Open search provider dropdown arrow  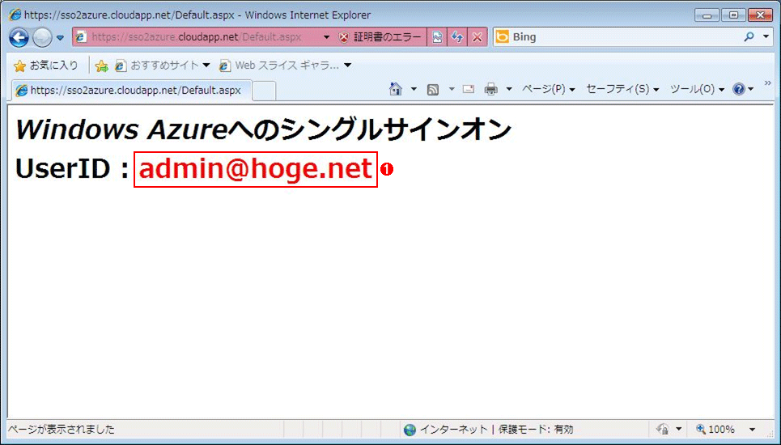pyautogui.click(x=766, y=37)
